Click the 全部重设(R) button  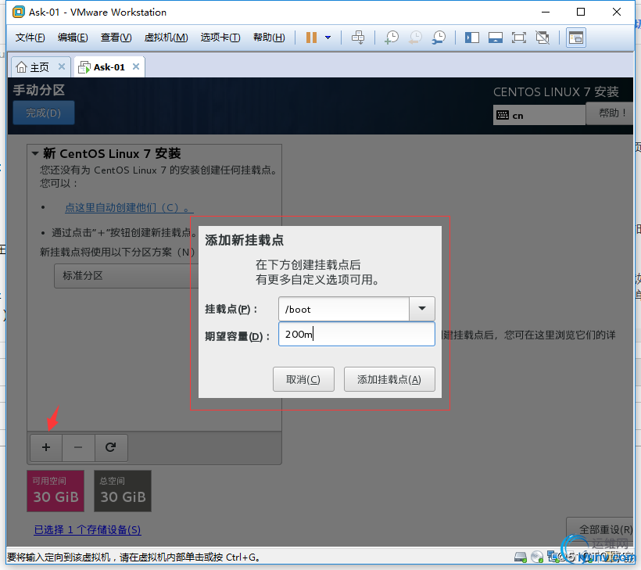point(600,530)
